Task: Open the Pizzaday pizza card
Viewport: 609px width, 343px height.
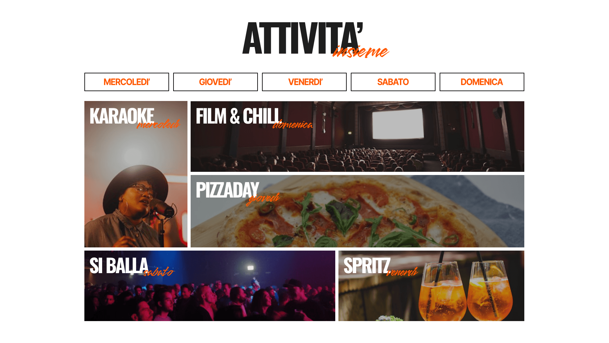Action: pos(357,211)
